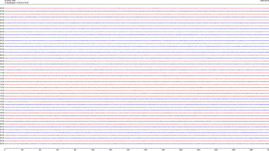
Task: Click the '08:30' row time label
Action: coord(2,58)
